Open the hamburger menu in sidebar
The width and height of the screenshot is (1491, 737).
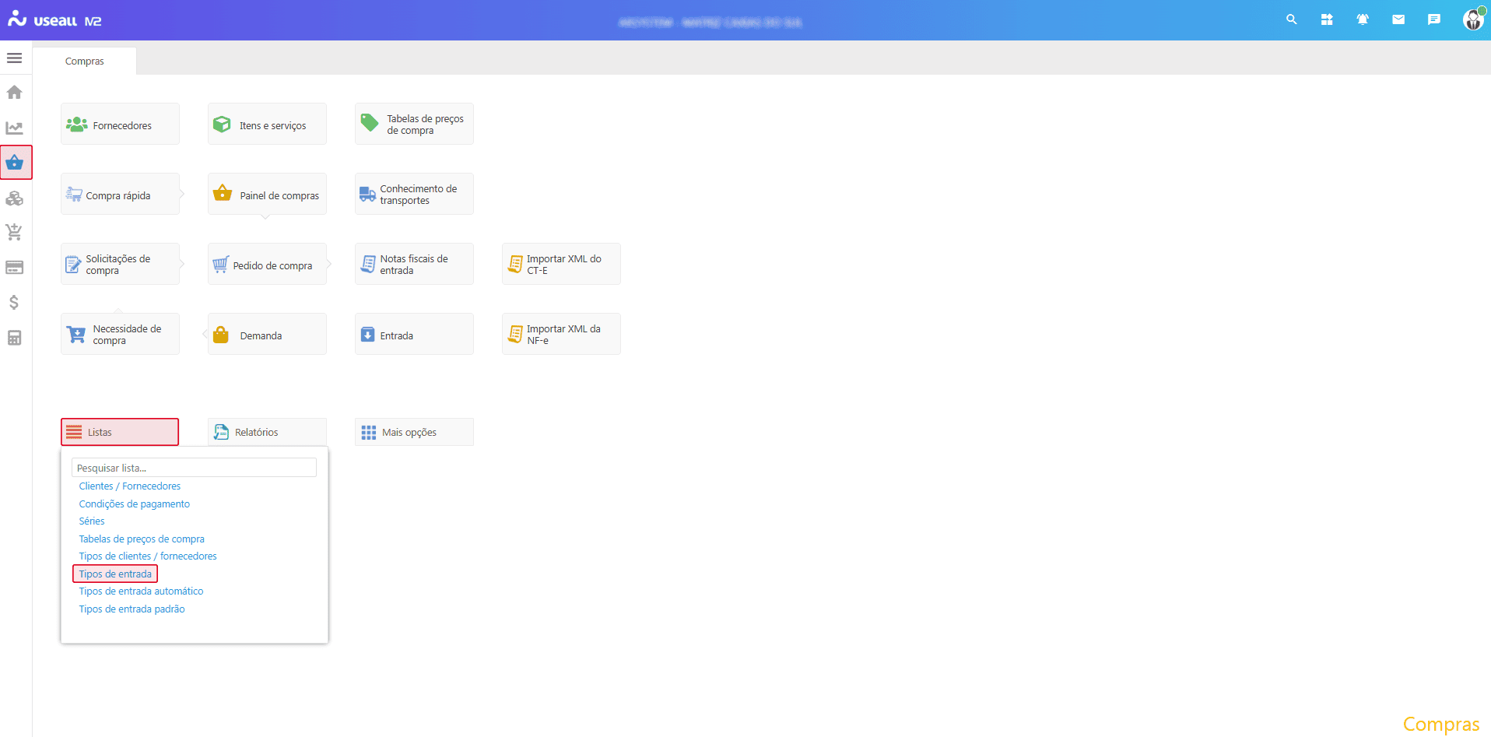pyautogui.click(x=14, y=58)
